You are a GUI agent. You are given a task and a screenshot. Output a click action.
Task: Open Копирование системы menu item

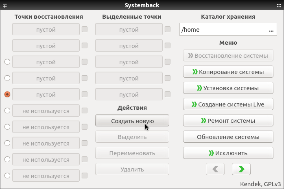[x=228, y=72]
